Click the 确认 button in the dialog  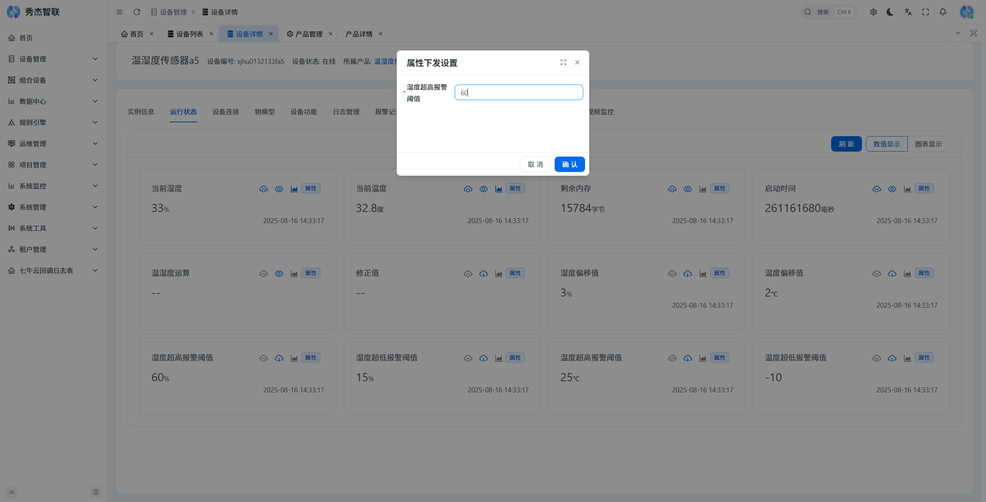click(x=569, y=164)
